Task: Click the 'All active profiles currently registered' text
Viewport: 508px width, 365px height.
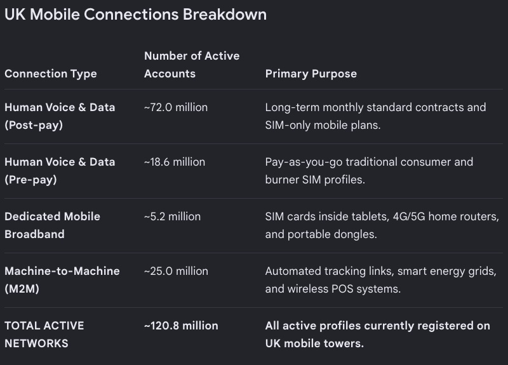Action: [377, 335]
